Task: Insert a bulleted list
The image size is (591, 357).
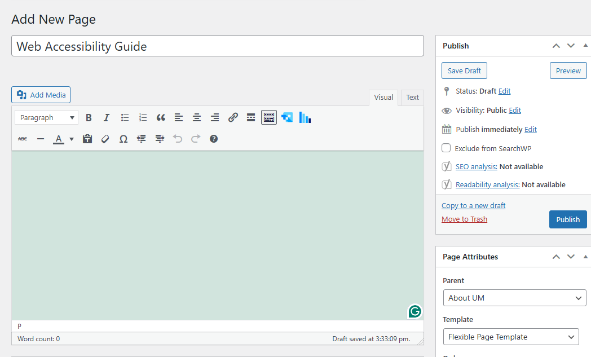Action: pyautogui.click(x=125, y=118)
